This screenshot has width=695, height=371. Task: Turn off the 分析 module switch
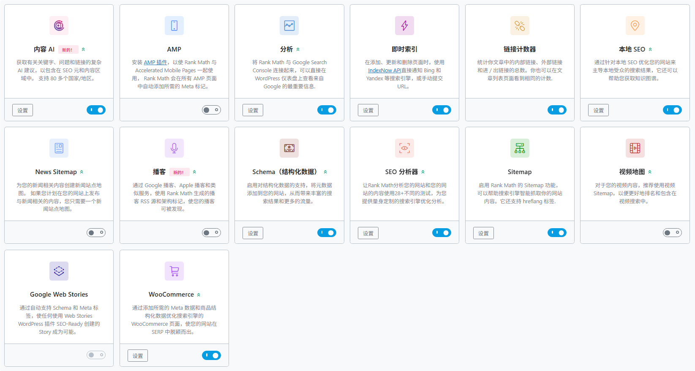click(327, 110)
